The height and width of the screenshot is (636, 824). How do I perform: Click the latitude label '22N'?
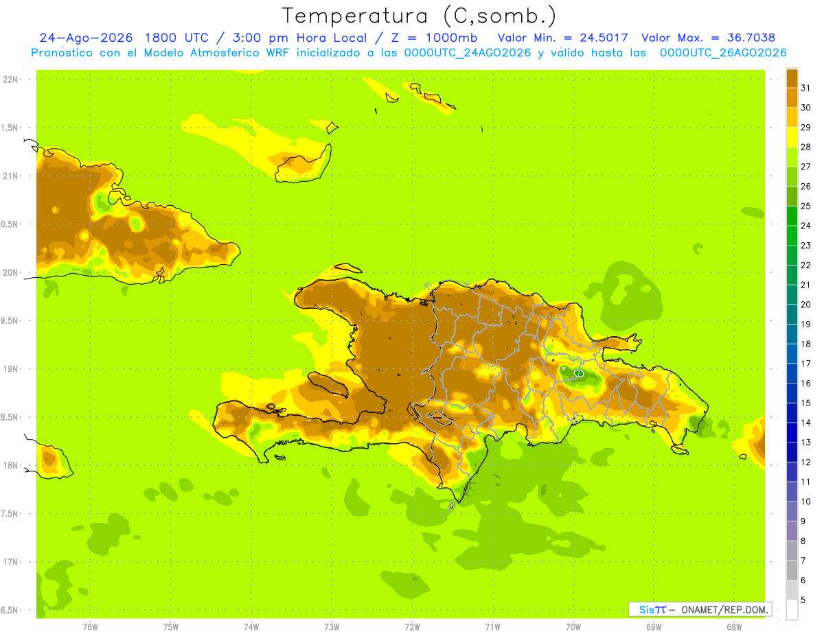(x=12, y=79)
